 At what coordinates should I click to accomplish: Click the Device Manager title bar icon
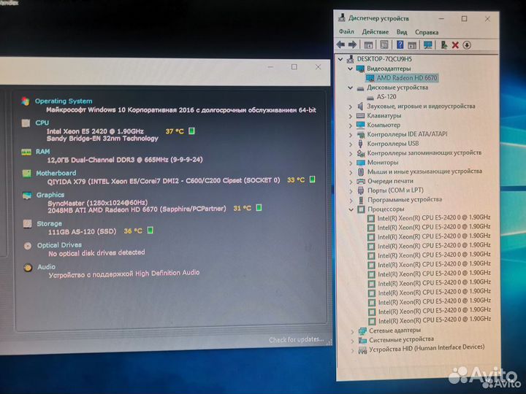341,18
